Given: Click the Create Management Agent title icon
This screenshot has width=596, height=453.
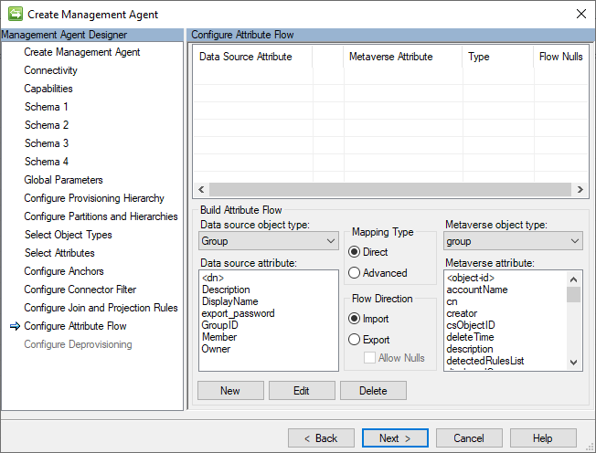Looking at the screenshot, I should (16, 14).
